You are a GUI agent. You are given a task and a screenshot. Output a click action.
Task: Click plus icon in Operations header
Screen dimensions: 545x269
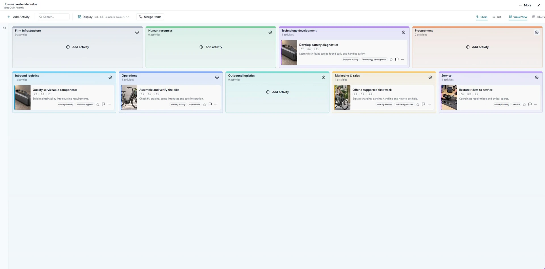(217, 77)
